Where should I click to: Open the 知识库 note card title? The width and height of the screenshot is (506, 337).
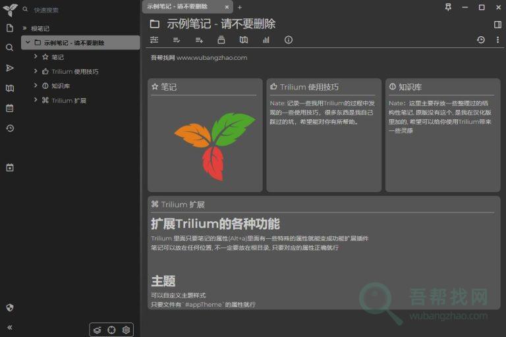coord(410,87)
